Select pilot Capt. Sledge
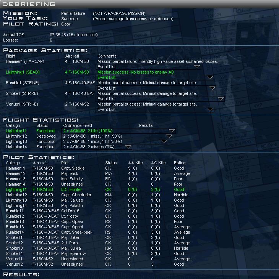 (73, 168)
